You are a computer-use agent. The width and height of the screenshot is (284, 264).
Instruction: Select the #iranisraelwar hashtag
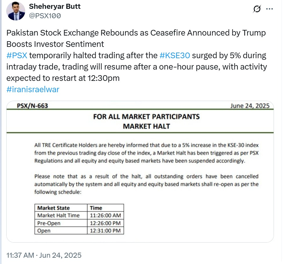33,89
